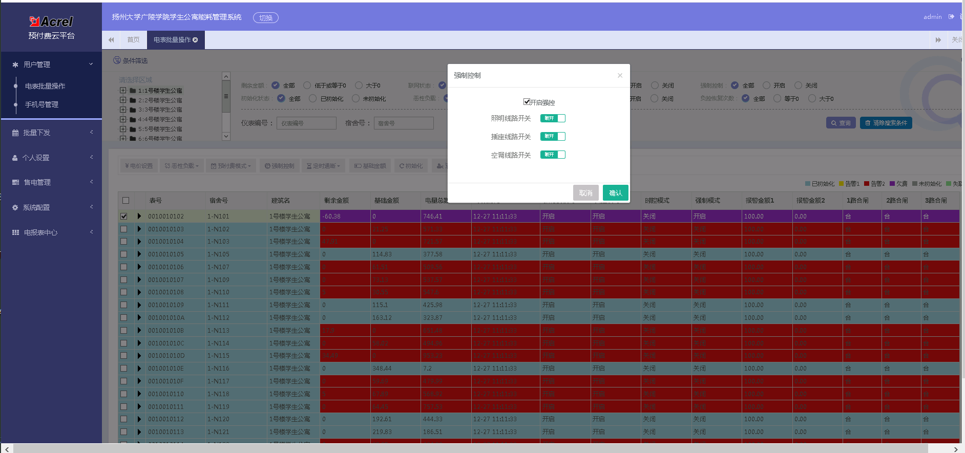The image size is (965, 453).
Task: Expand the 售电管理 sidebar menu
Action: (x=51, y=182)
